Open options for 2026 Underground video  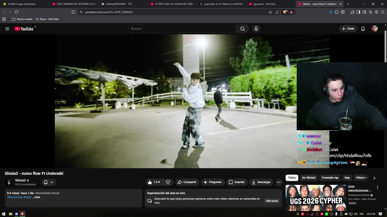click(x=377, y=187)
